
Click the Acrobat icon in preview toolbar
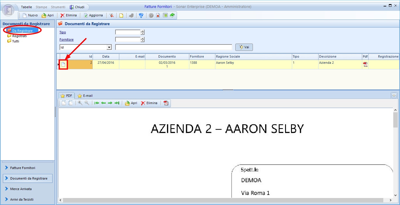166,103
